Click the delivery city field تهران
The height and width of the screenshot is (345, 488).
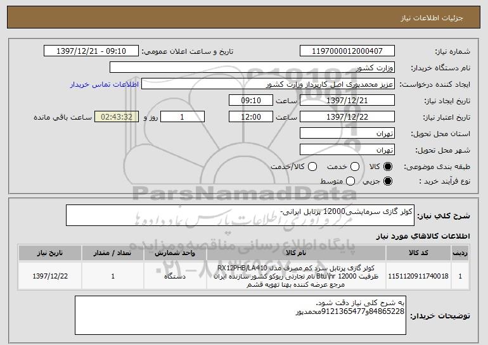(347, 150)
